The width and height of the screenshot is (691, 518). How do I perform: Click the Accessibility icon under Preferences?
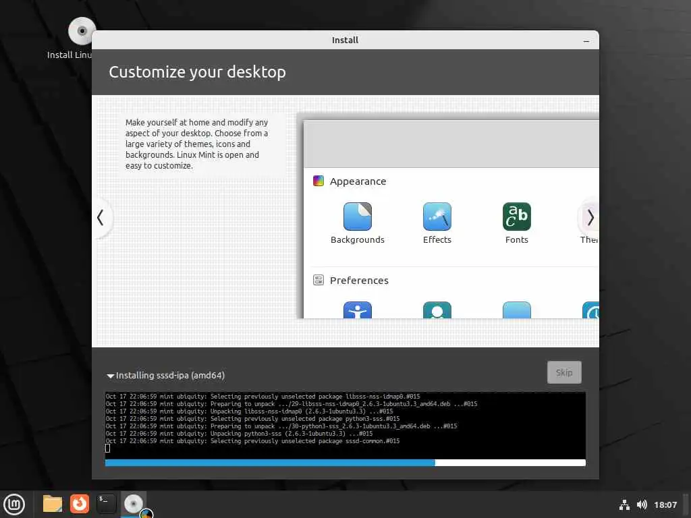[358, 310]
